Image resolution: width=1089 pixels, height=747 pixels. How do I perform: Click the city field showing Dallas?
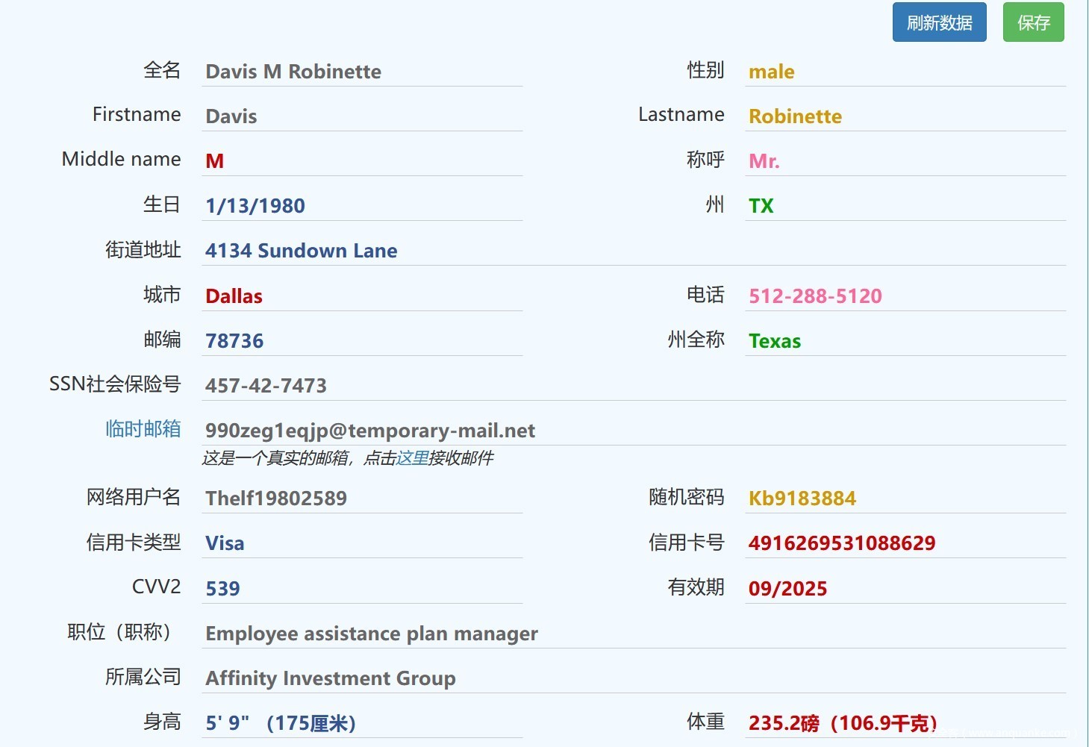pos(361,296)
